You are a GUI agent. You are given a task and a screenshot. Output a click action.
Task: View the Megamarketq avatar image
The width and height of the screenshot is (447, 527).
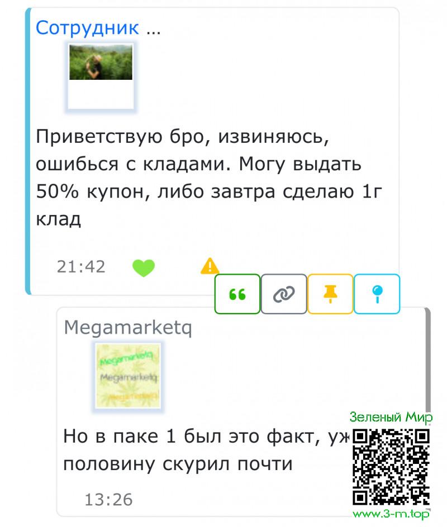128,376
